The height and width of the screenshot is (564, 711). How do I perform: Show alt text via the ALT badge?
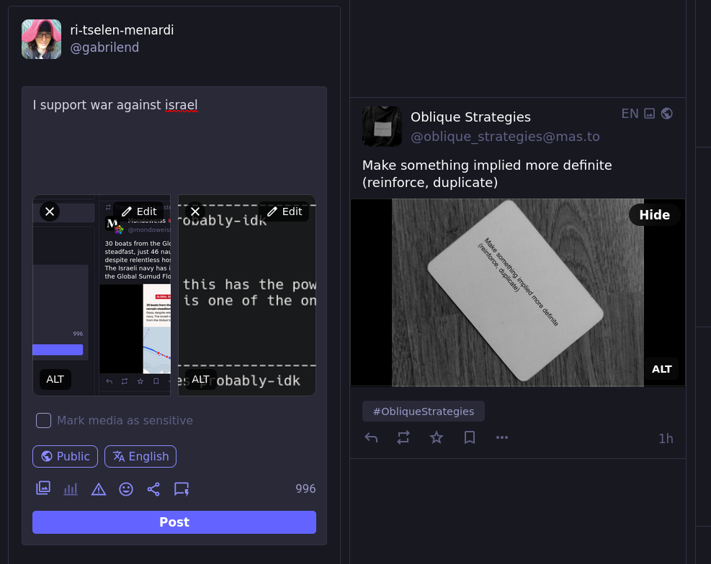[x=661, y=369]
